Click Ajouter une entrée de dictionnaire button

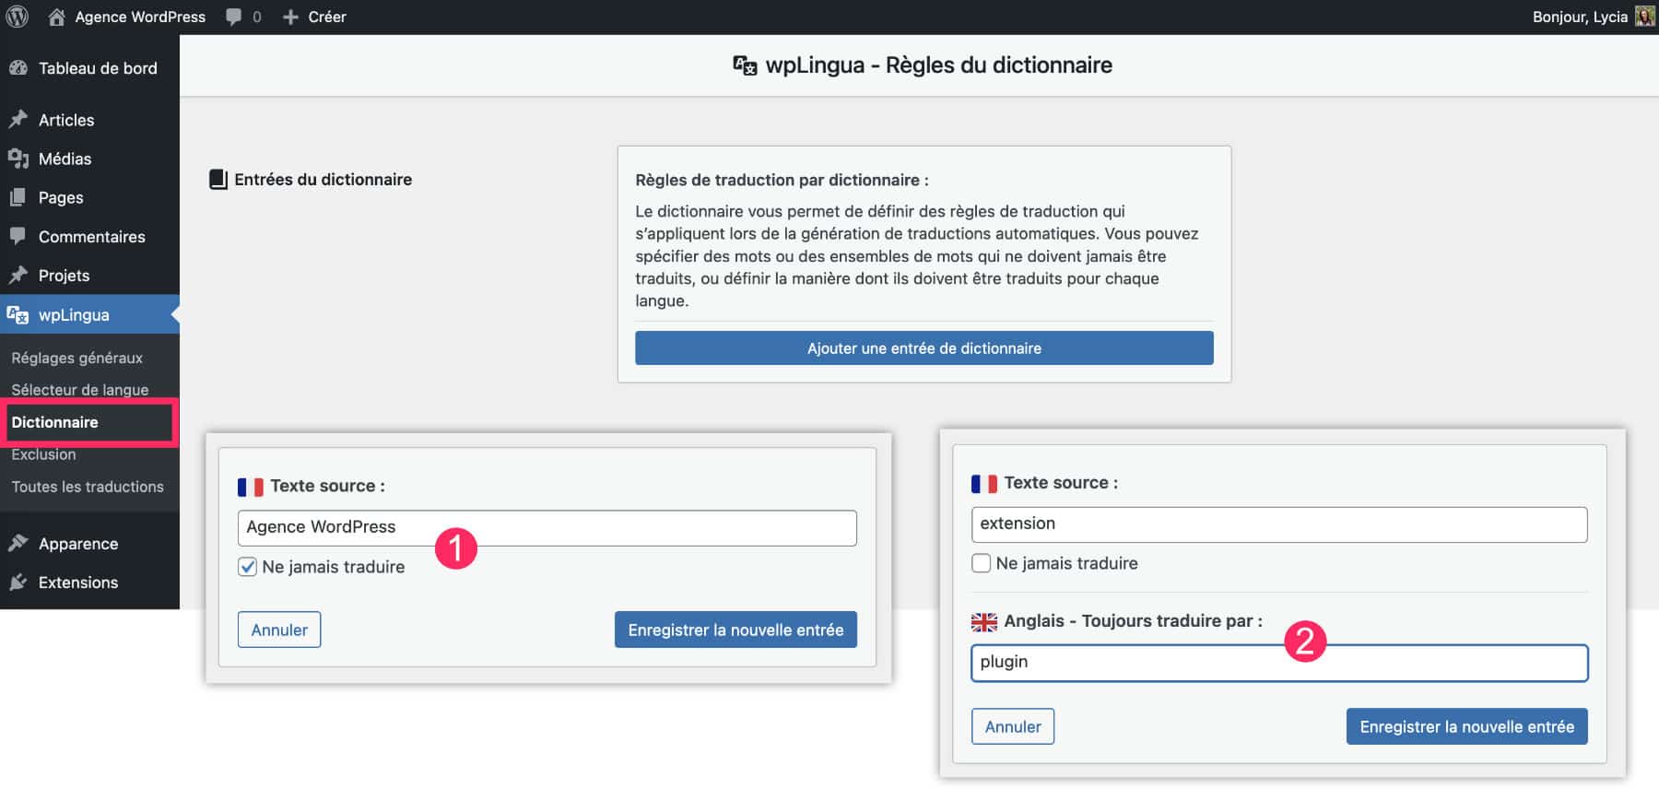[924, 348]
